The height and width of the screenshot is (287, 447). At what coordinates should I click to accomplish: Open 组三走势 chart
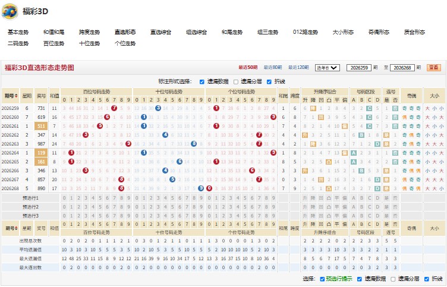[267, 32]
